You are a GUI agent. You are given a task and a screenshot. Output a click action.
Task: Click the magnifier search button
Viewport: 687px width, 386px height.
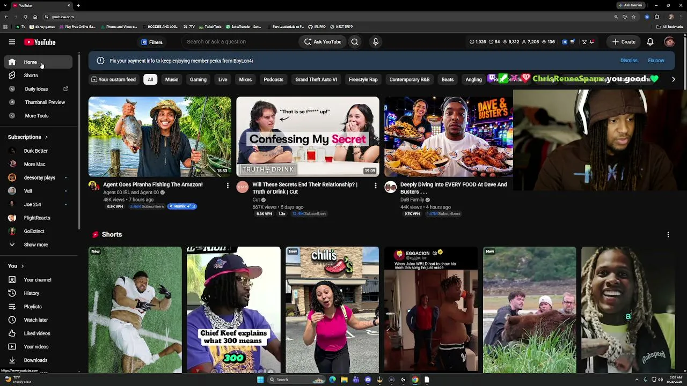(x=355, y=42)
